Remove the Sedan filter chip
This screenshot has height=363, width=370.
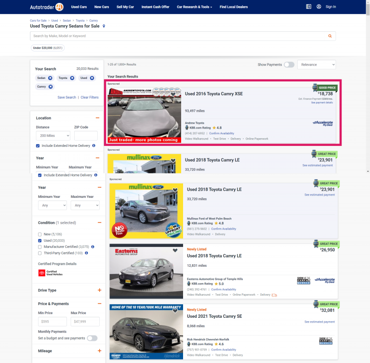point(50,78)
